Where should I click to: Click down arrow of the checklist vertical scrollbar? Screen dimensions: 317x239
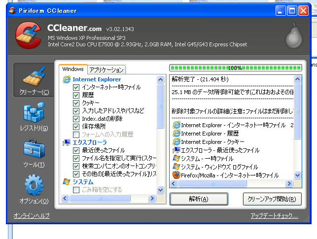coord(161,190)
